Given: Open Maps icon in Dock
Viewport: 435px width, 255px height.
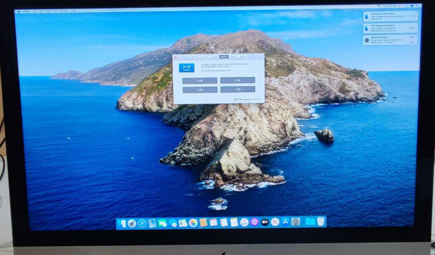Looking at the screenshot, I should tap(183, 223).
